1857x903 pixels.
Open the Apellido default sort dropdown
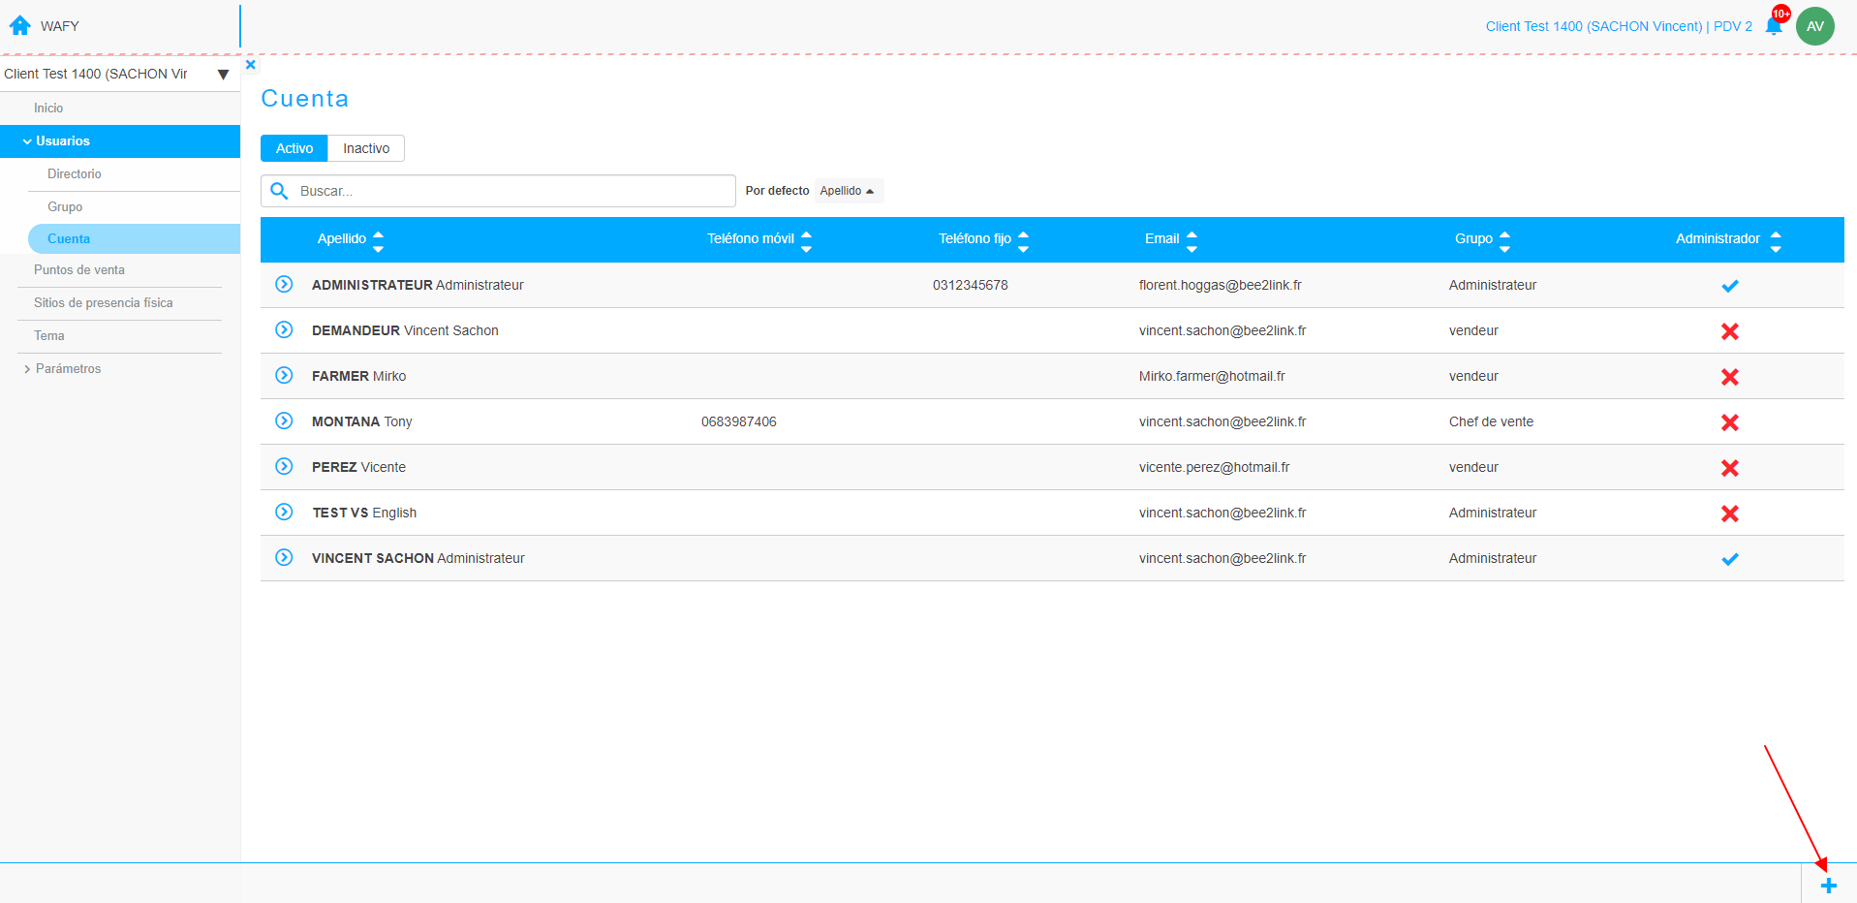[x=848, y=191]
